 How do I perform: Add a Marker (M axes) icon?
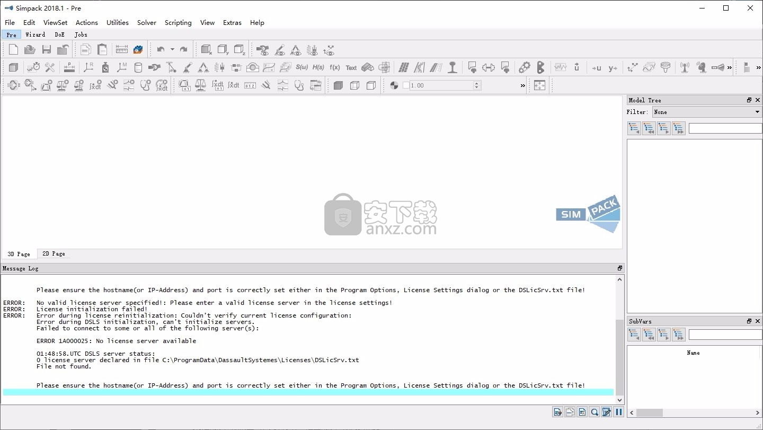(x=122, y=67)
